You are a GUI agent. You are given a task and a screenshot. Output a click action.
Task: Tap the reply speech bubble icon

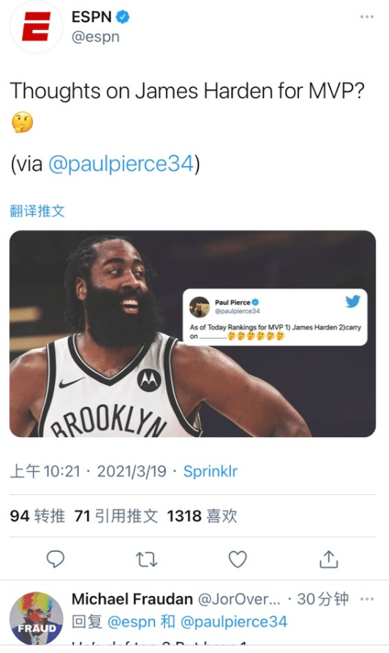(56, 559)
